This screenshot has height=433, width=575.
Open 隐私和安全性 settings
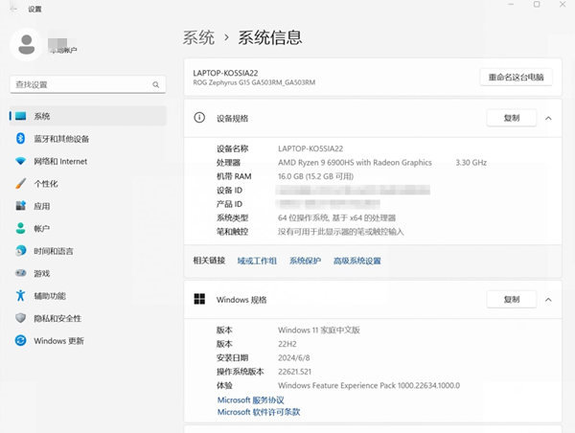click(88, 318)
